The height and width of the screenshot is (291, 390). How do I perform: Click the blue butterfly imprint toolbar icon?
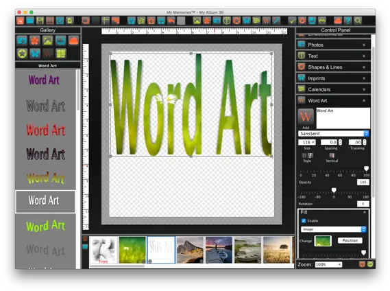(x=246, y=21)
